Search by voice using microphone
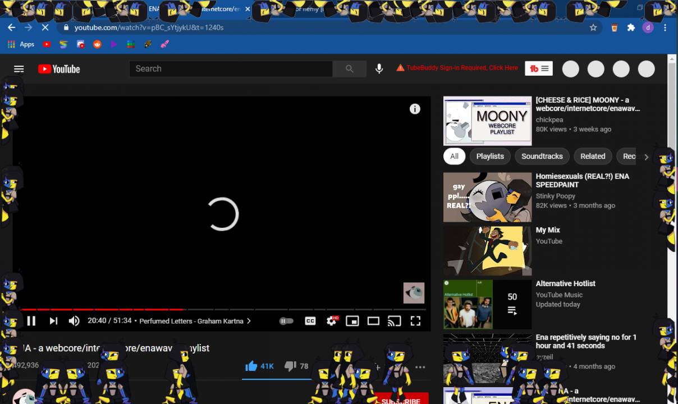Image resolution: width=678 pixels, height=404 pixels. pyautogui.click(x=379, y=68)
